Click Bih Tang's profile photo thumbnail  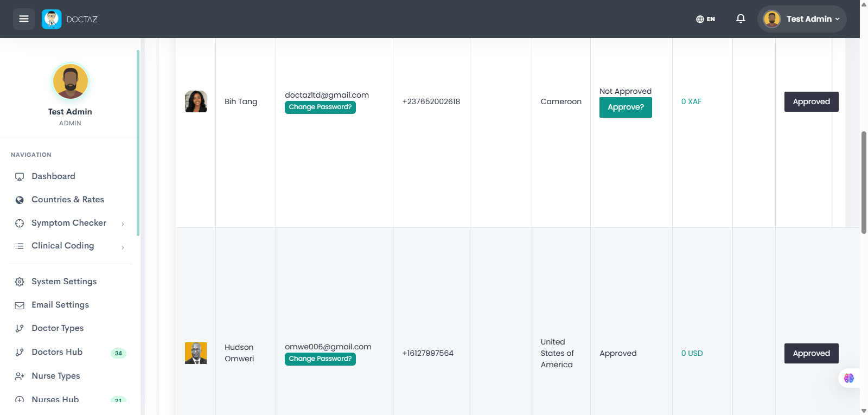click(196, 101)
